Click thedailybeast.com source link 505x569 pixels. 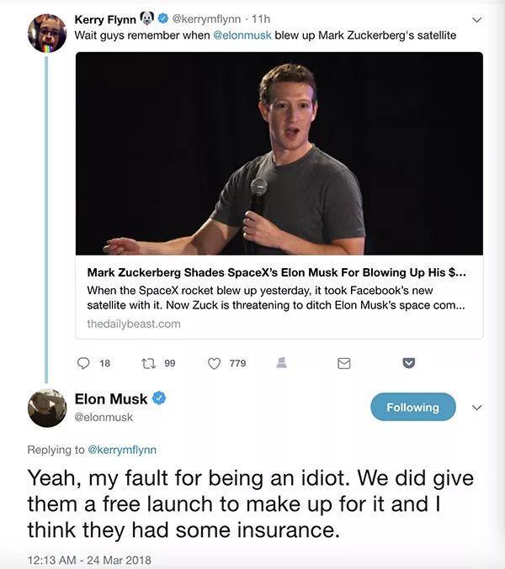pyautogui.click(x=134, y=324)
